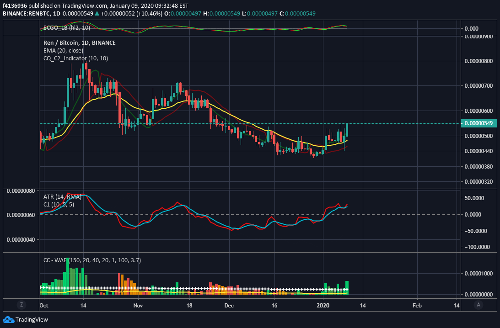Viewport: 500px width, 328px height.
Task: Click the timezone Z button
Action: [x=22, y=305]
